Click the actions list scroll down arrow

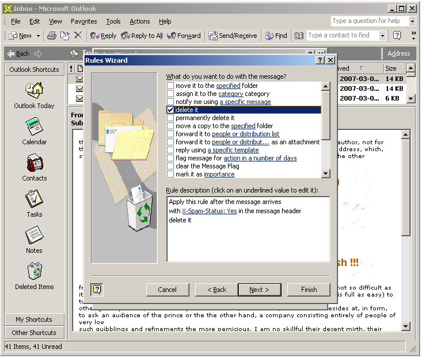click(x=326, y=174)
